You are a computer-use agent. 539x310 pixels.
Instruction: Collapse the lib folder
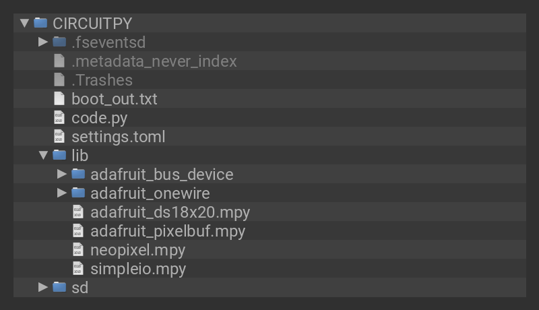(x=43, y=156)
